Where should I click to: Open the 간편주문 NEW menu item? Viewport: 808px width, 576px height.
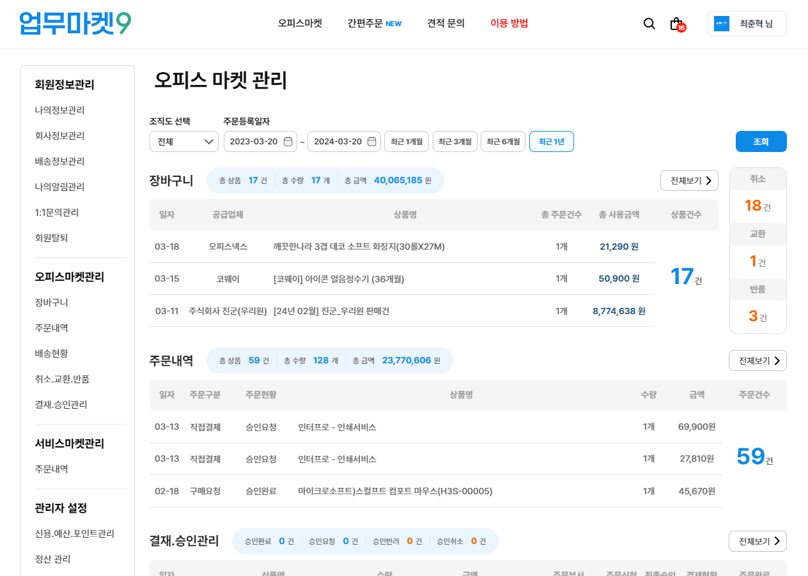[x=374, y=24]
